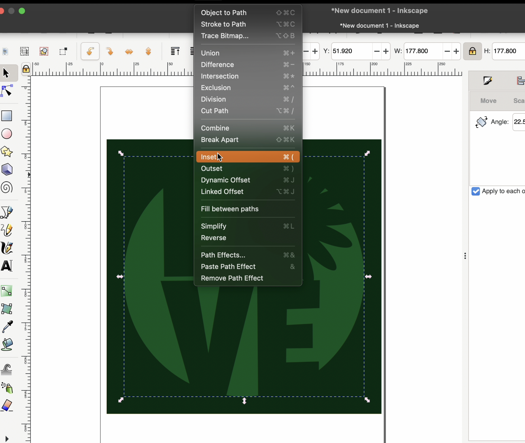Select the Spiral tool

(7, 188)
